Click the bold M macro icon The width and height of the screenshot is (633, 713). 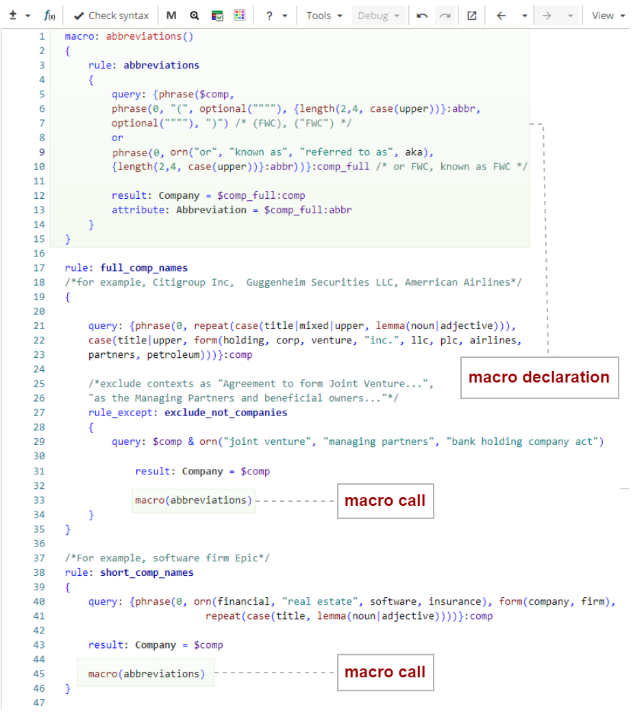[x=171, y=15]
